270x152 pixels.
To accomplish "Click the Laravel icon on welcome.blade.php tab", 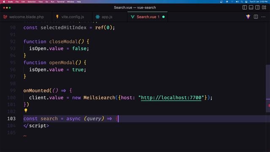I will [5, 17].
